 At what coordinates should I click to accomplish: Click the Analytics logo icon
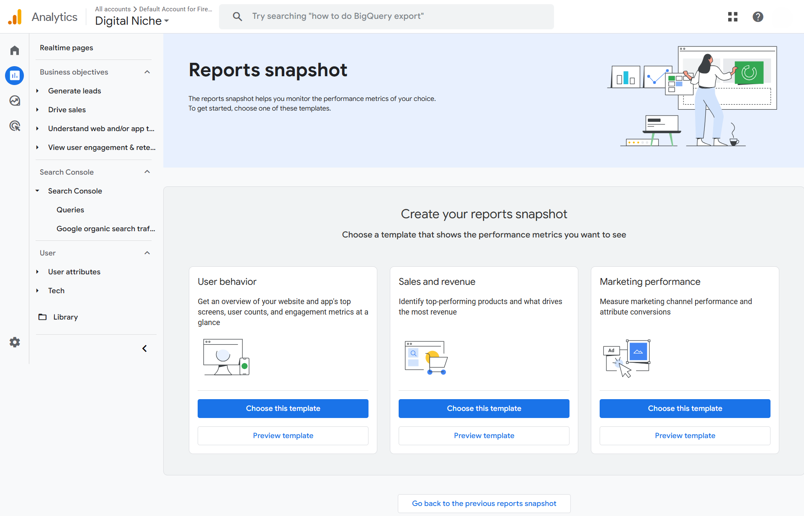pos(15,17)
